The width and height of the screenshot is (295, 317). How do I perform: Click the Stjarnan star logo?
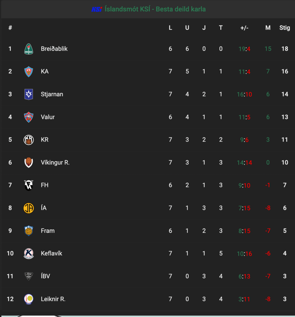pos(29,94)
